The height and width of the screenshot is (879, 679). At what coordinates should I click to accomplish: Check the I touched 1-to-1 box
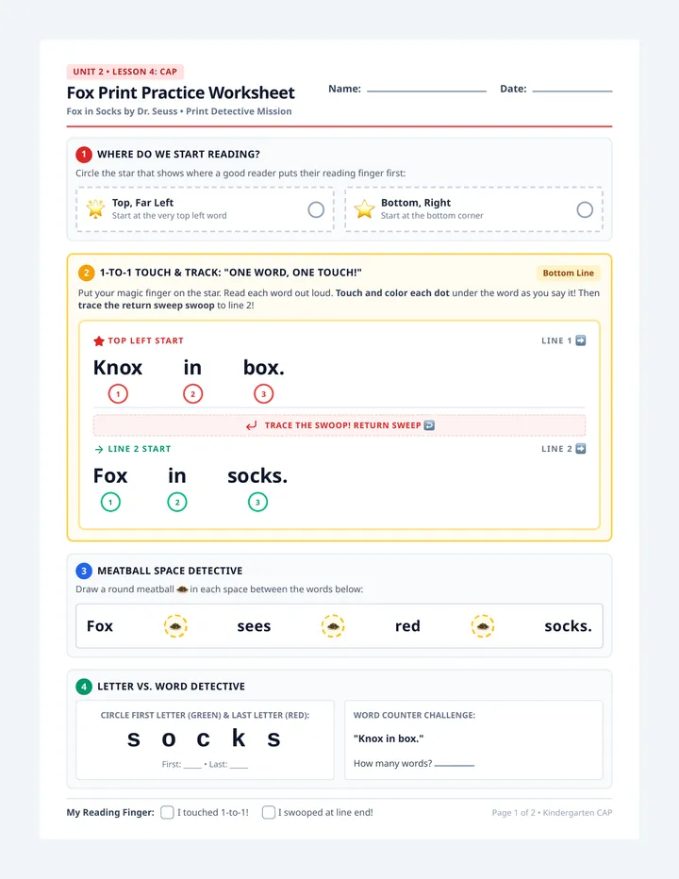(x=167, y=812)
